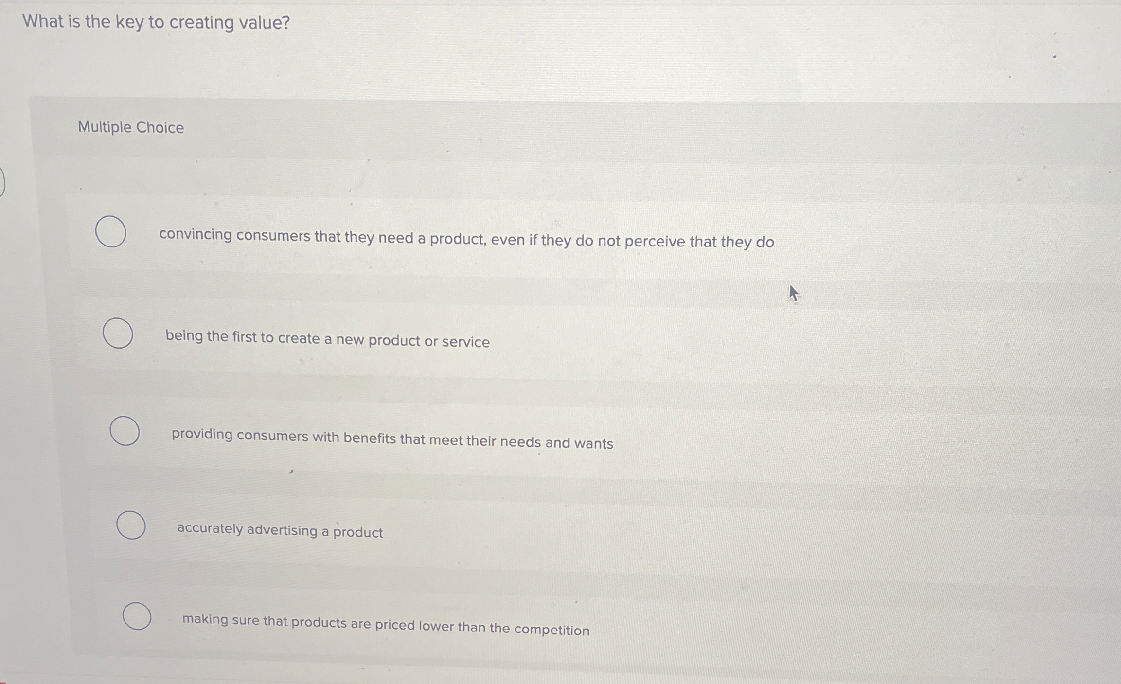Click the answer text 'providing consumers with benefits that meet their needs'
The image size is (1121, 684).
coord(391,437)
